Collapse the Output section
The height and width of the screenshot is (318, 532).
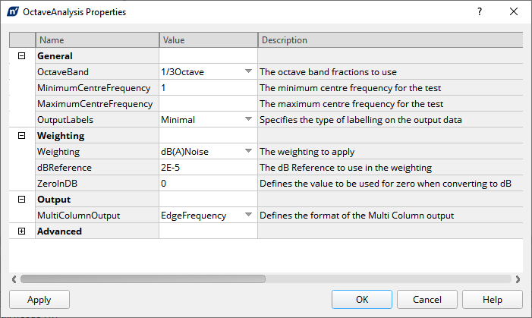pos(21,199)
